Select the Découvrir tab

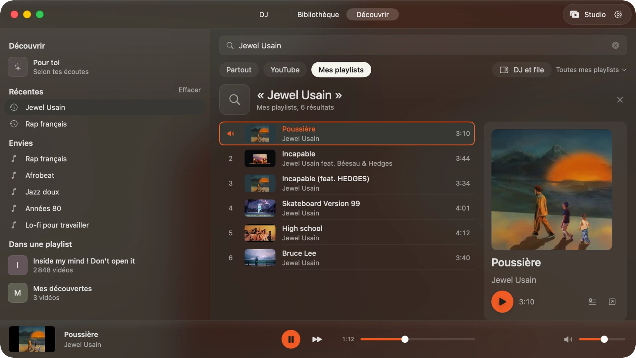[372, 15]
